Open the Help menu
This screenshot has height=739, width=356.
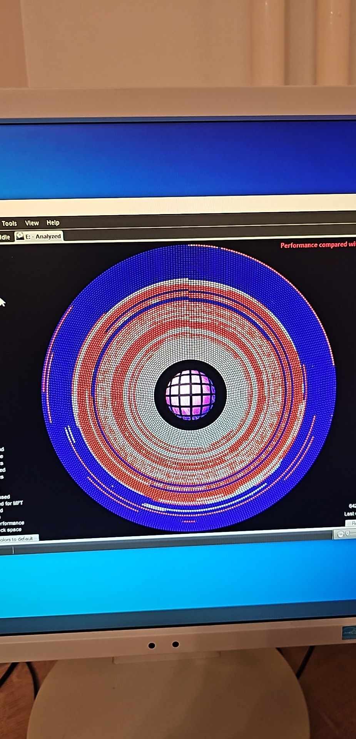click(53, 222)
